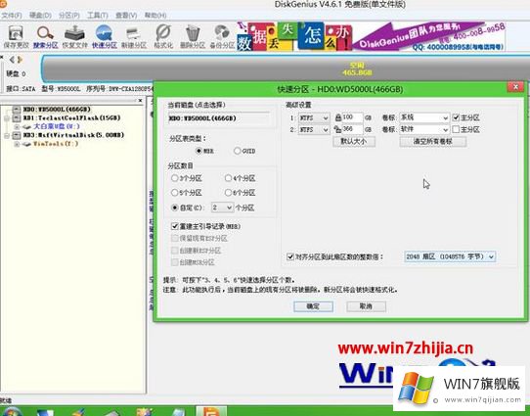This screenshot has height=416, width=530.
Task: Click the Clear All Labels button
Action: (x=433, y=141)
